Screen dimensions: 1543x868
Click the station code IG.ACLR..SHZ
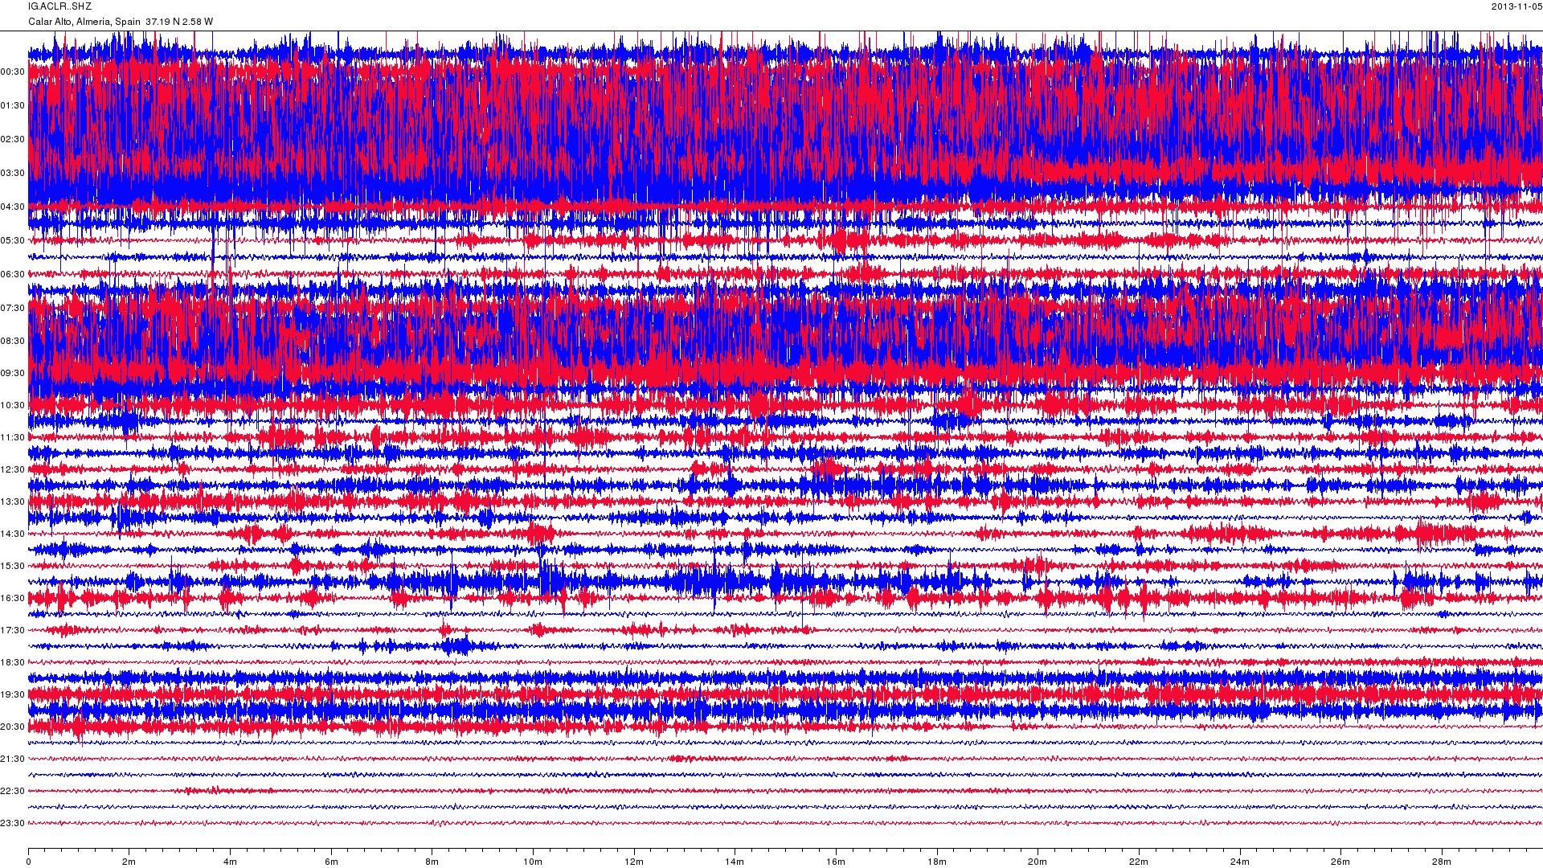coord(59,6)
